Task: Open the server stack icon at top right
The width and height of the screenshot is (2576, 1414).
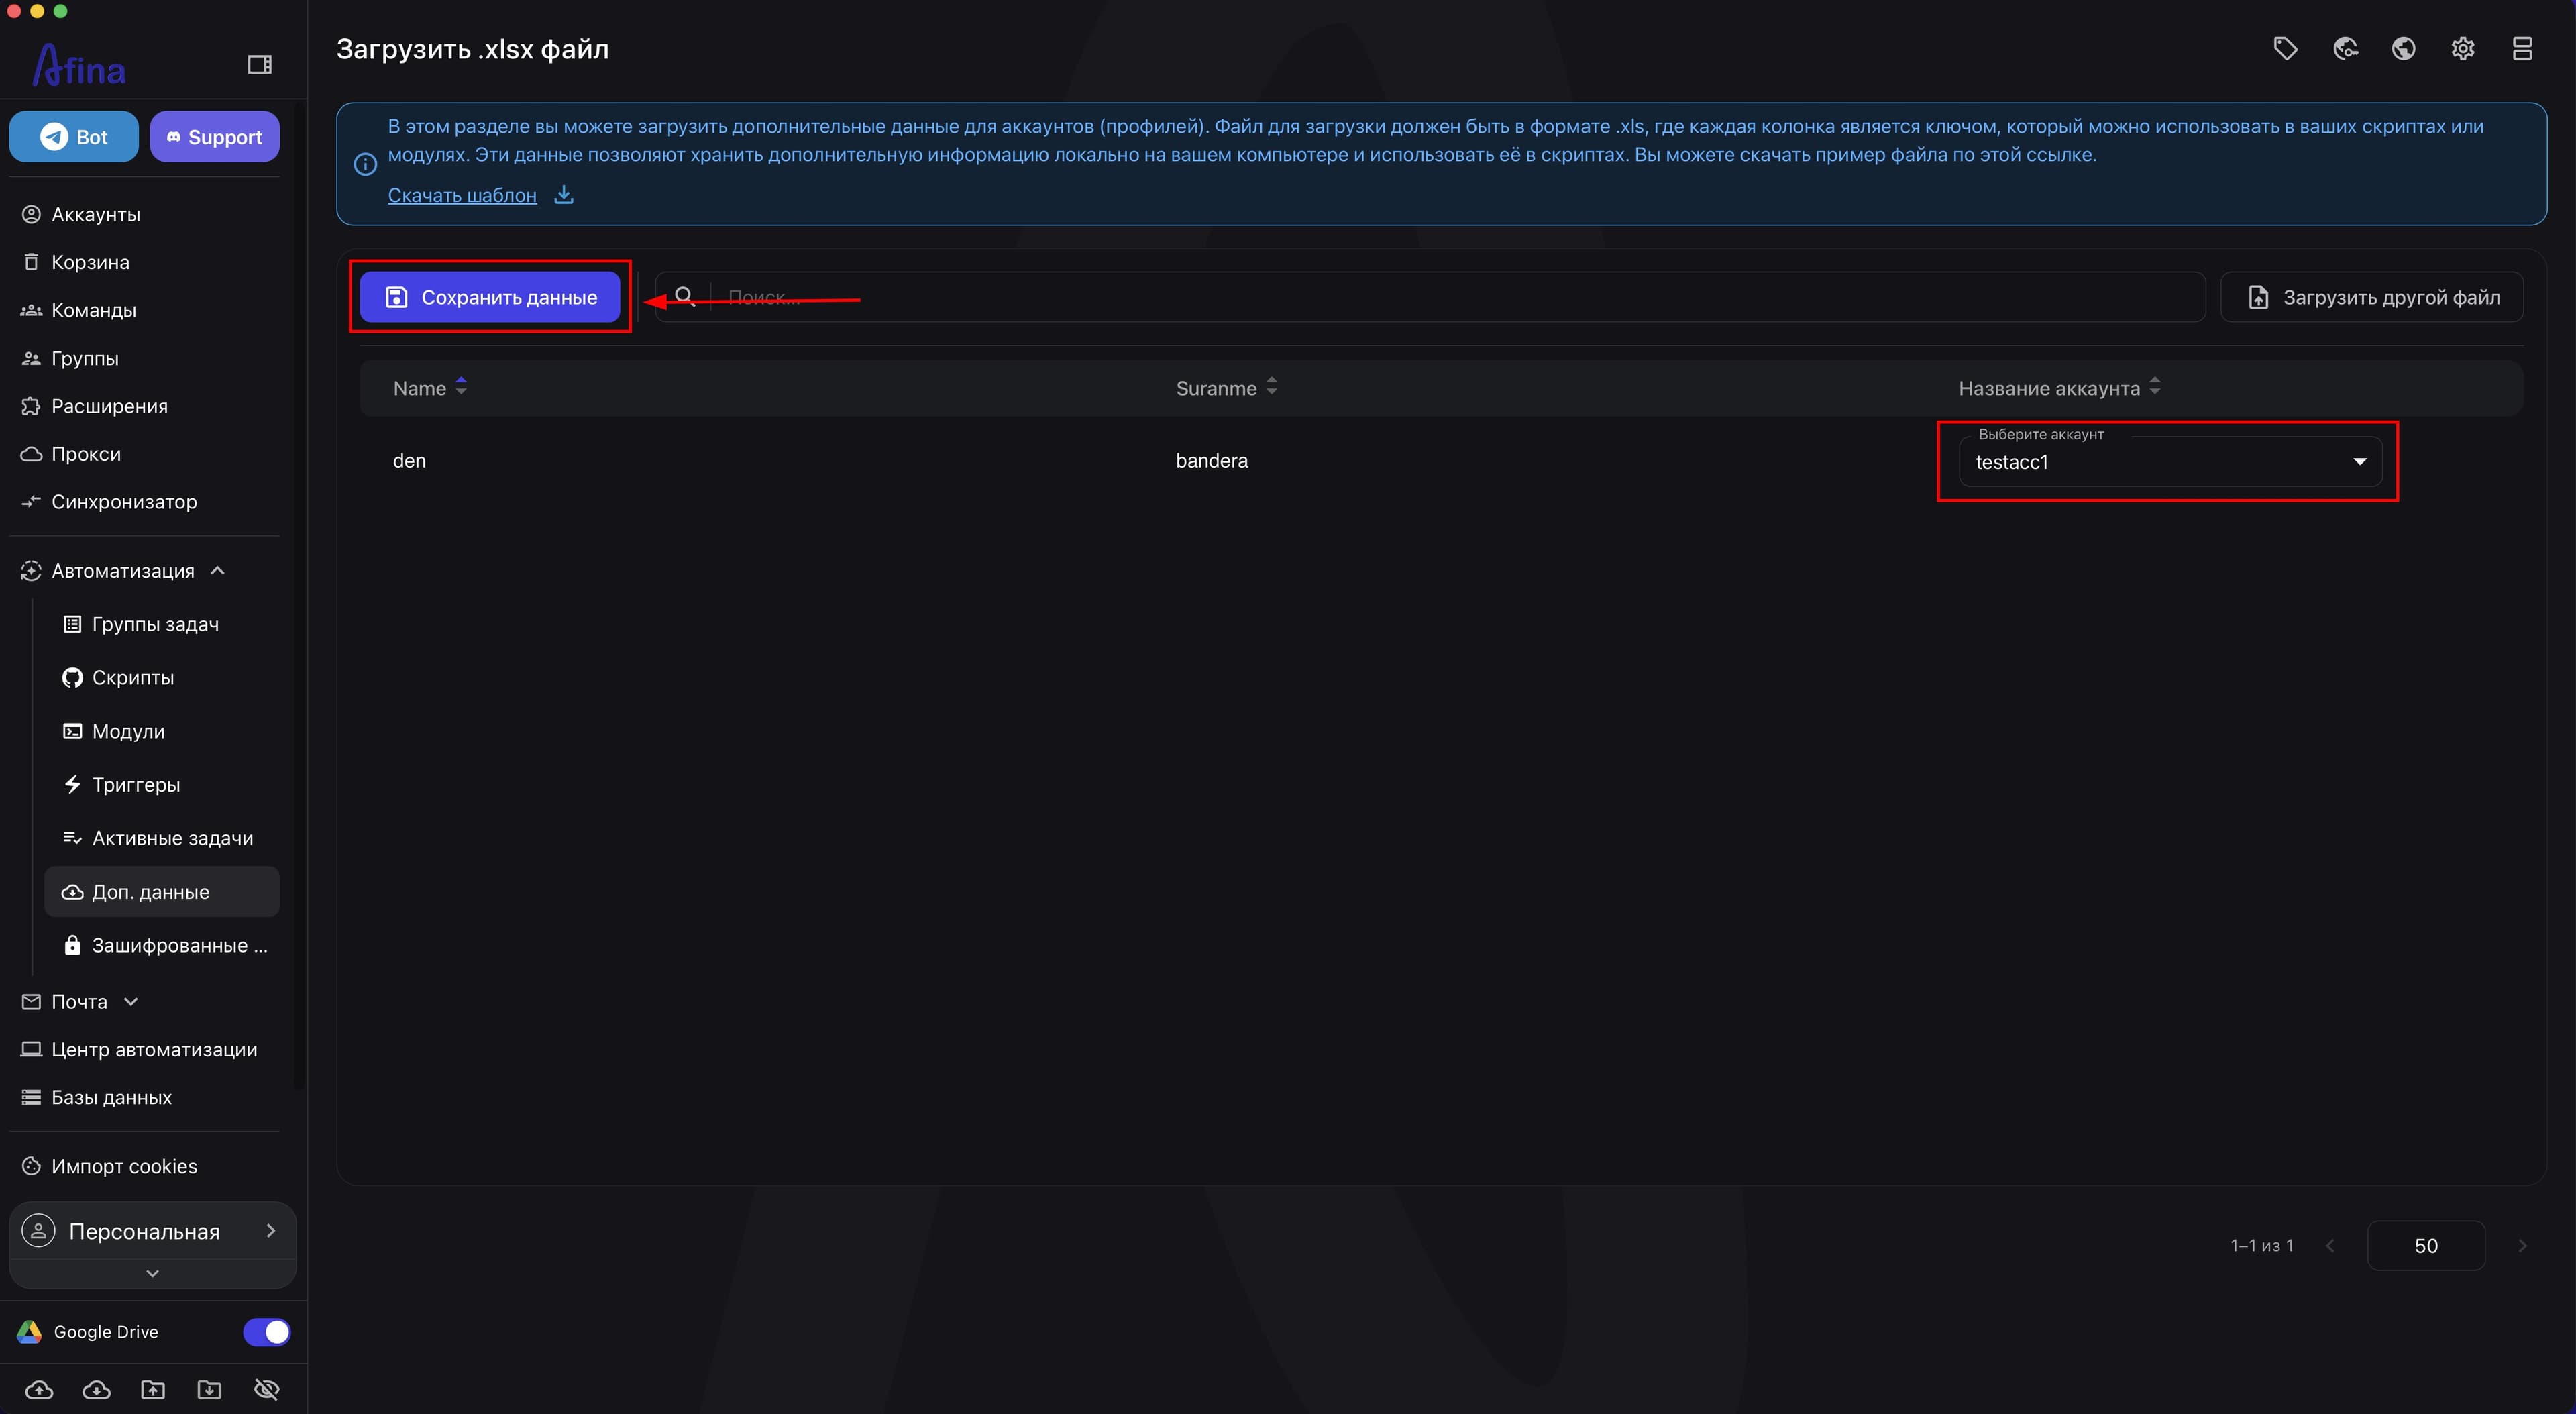Action: coord(2522,49)
